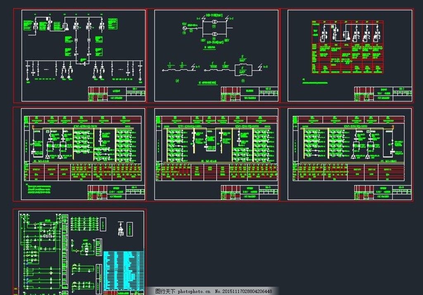Select the top-left main wiring diagram sheet
This screenshot has width=423, height=295.
80,56
